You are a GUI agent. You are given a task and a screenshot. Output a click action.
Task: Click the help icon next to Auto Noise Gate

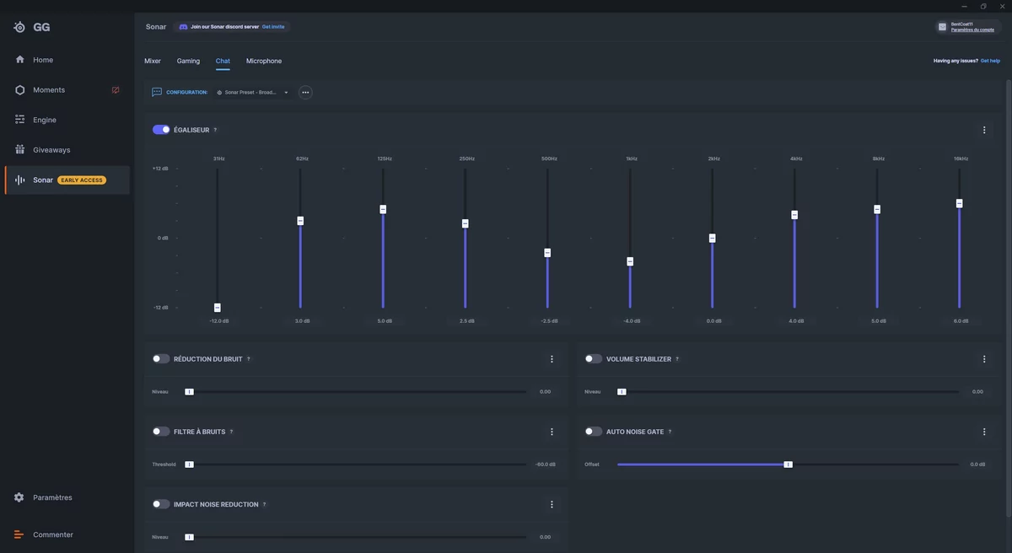(x=670, y=432)
